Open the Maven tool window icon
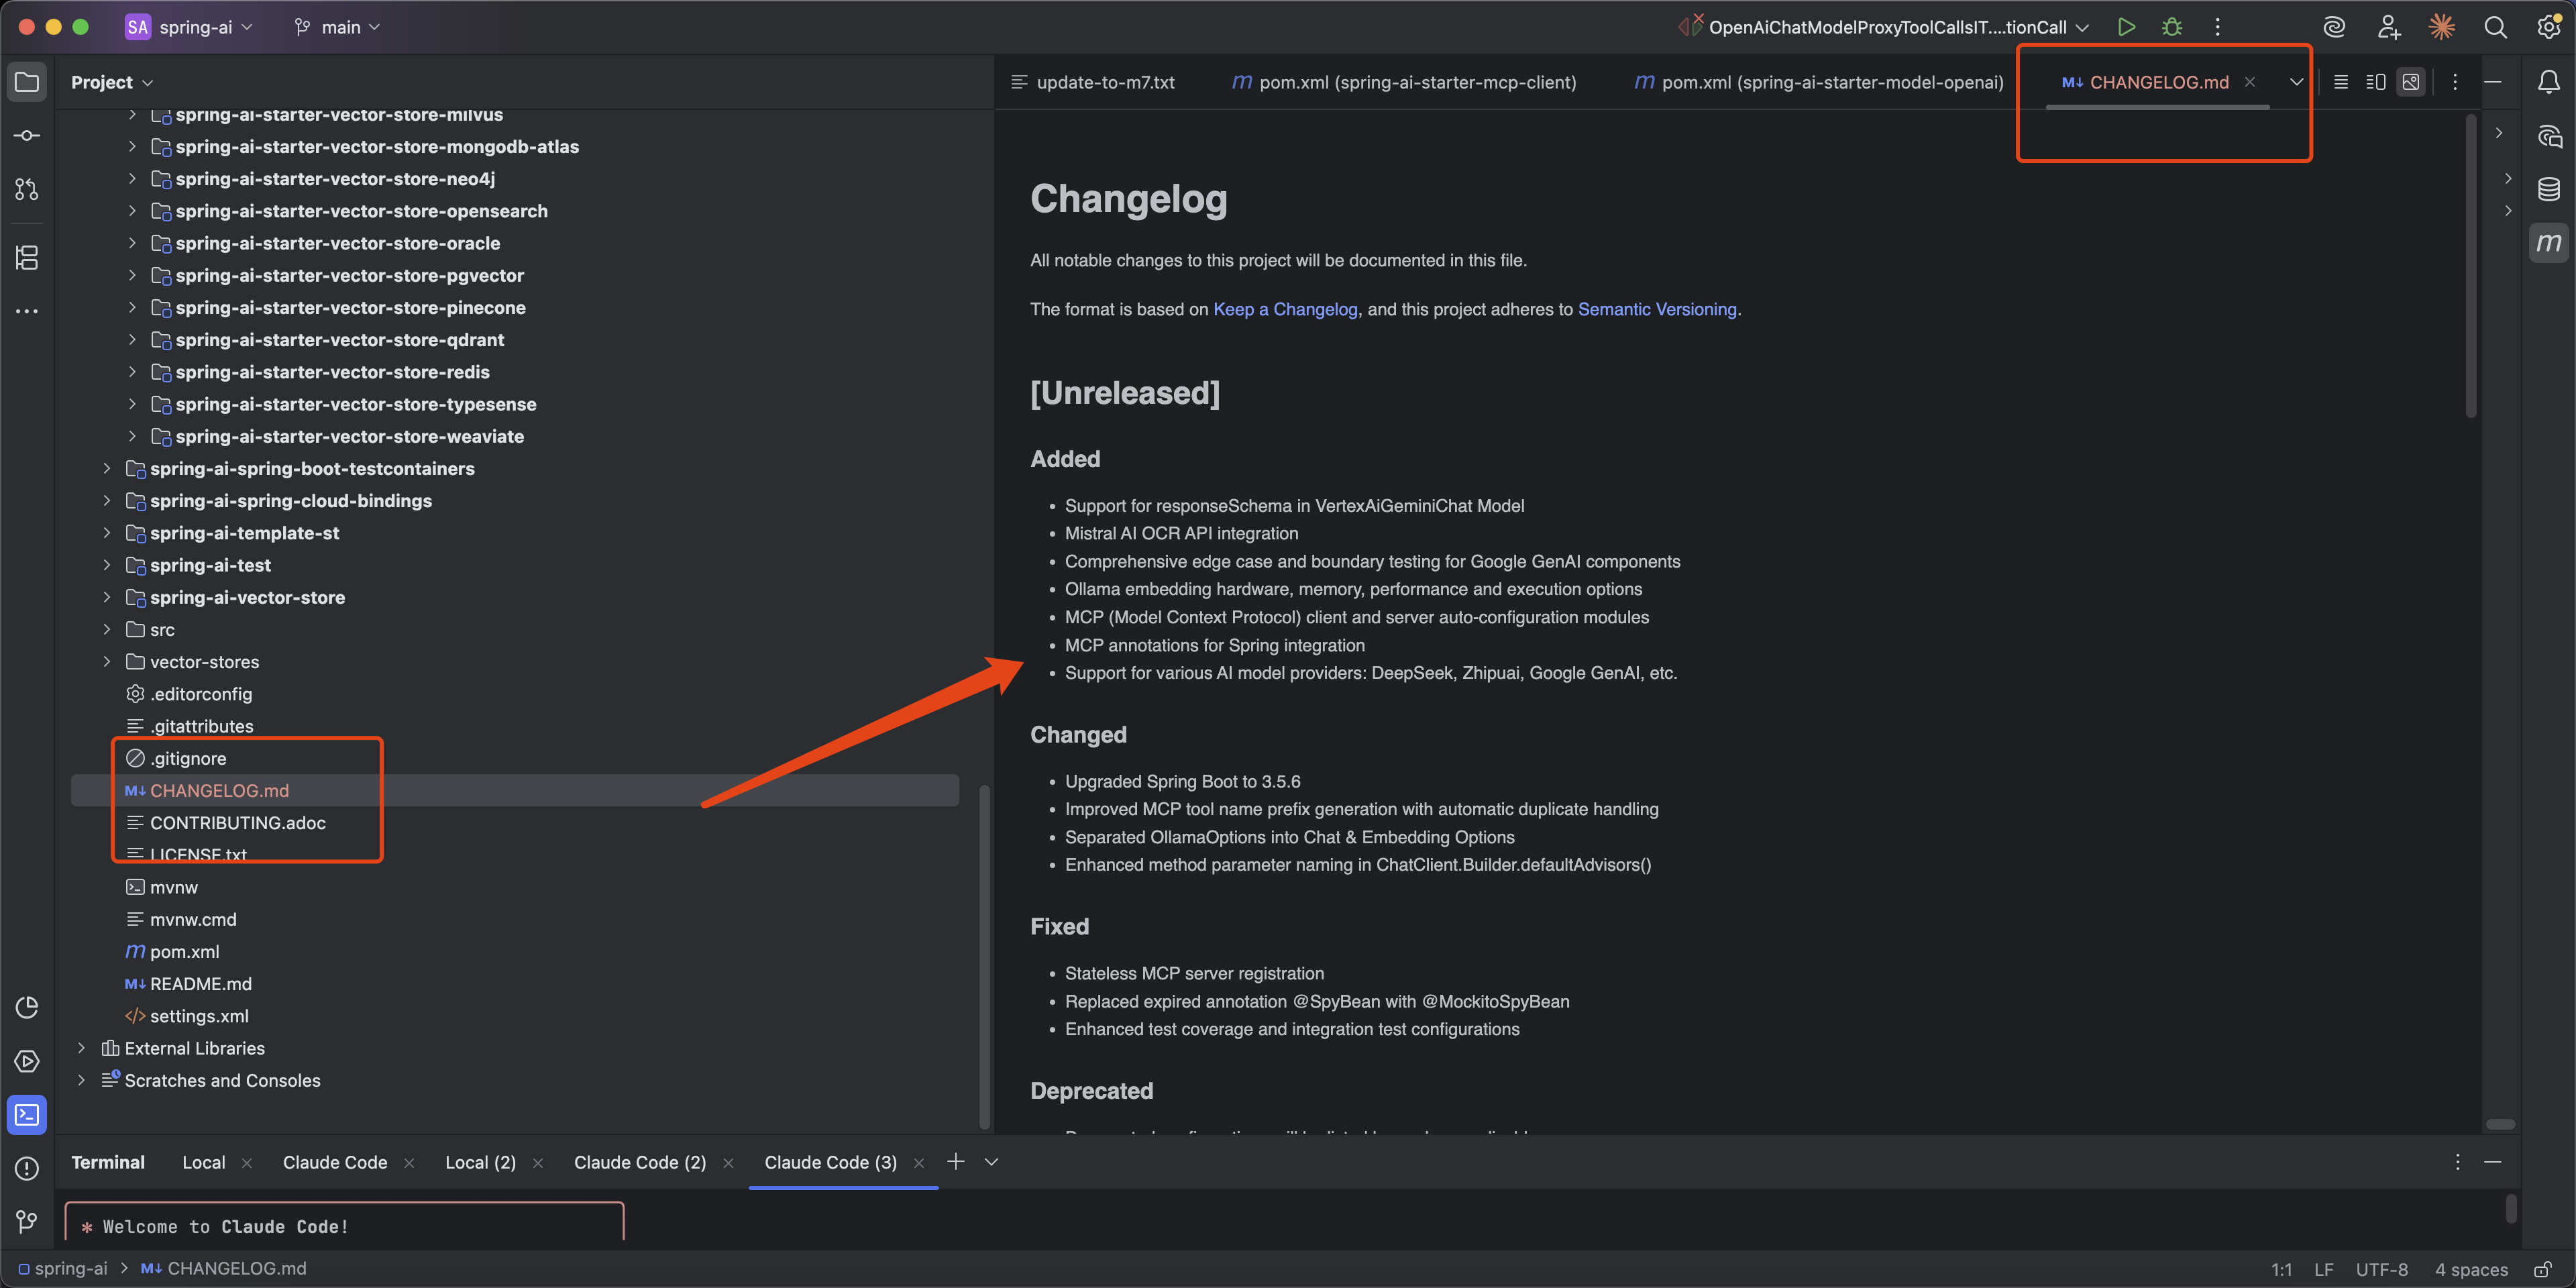The image size is (2576, 1288). pos(2548,243)
